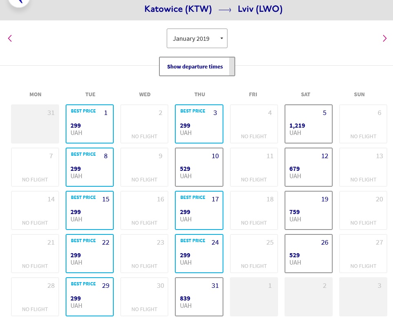Image resolution: width=393 pixels, height=318 pixels.
Task: Go to next month with right arrow
Action: pyautogui.click(x=384, y=38)
